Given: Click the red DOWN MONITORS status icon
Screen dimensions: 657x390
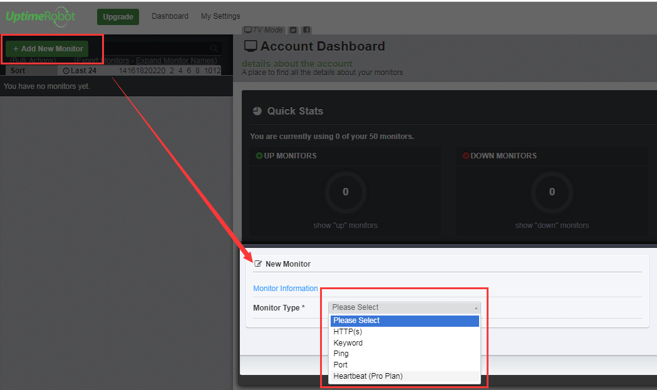Looking at the screenshot, I should pos(465,156).
